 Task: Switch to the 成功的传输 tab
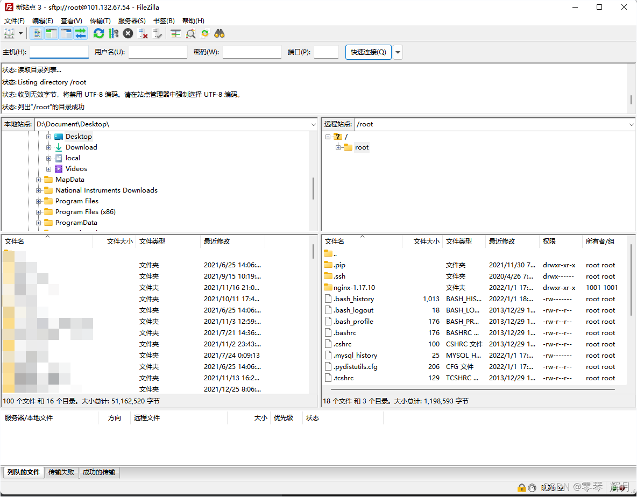coord(99,472)
